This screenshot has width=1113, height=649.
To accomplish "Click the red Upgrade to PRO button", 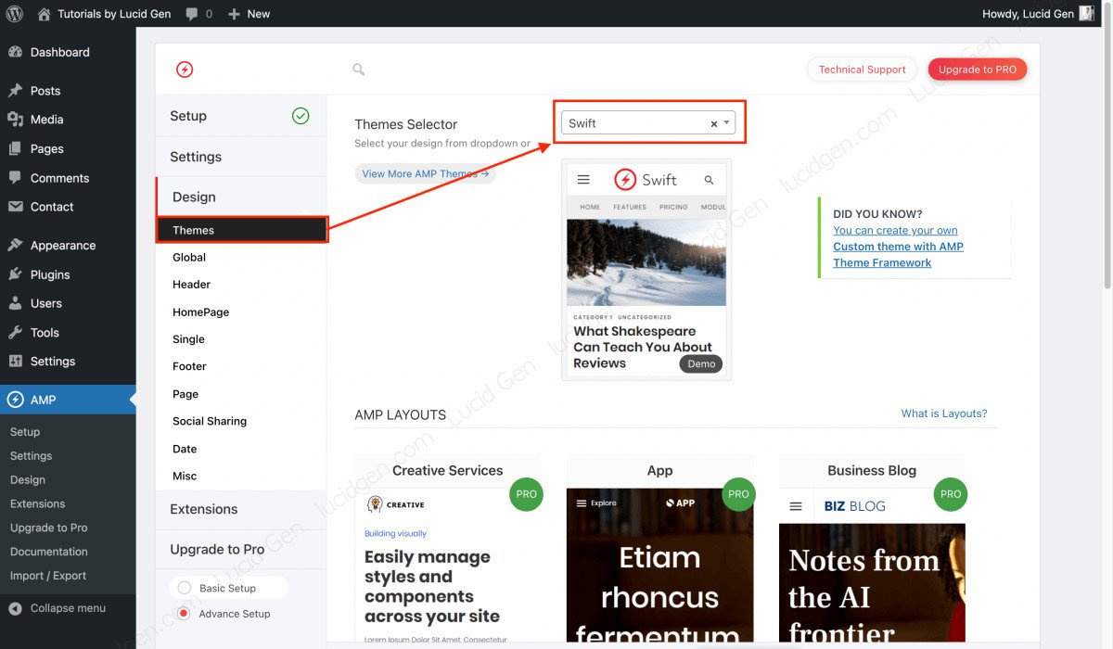I will pyautogui.click(x=977, y=70).
